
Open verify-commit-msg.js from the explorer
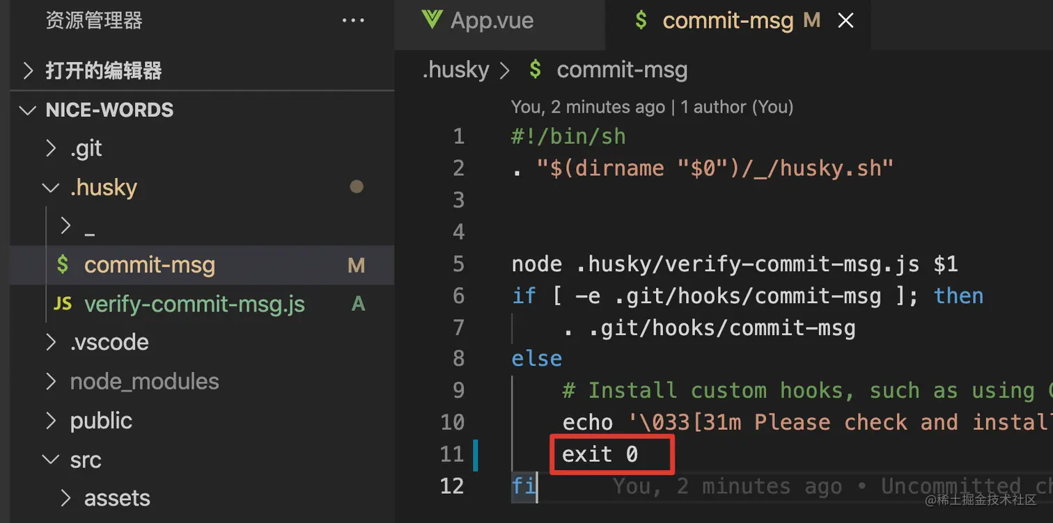(x=194, y=304)
